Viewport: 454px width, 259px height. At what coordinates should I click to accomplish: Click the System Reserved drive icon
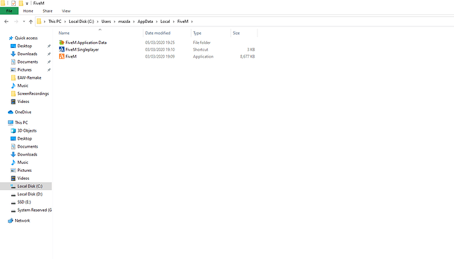tap(13, 210)
